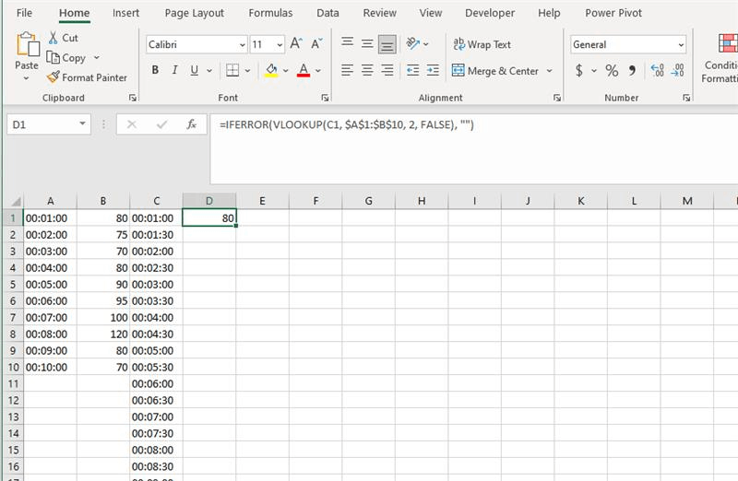
Task: Open font color dropdown arrow
Action: coord(318,71)
